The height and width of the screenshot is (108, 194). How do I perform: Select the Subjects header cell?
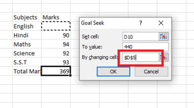27,17
